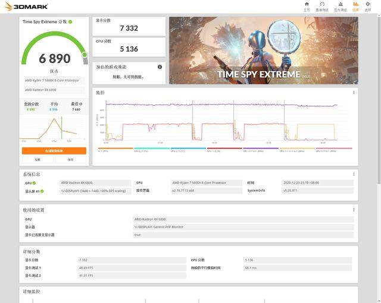381x303 pixels.
Task: Toggle the yellow GPU memory clock legend line
Action: [x=297, y=150]
